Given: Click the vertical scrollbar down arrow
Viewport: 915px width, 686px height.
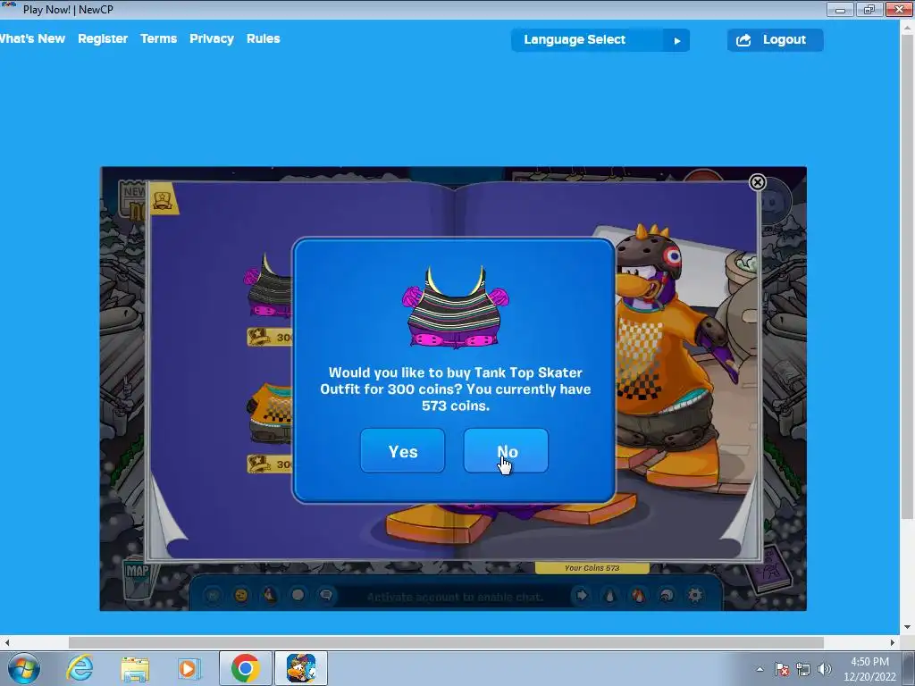Looking at the screenshot, I should click(x=907, y=628).
